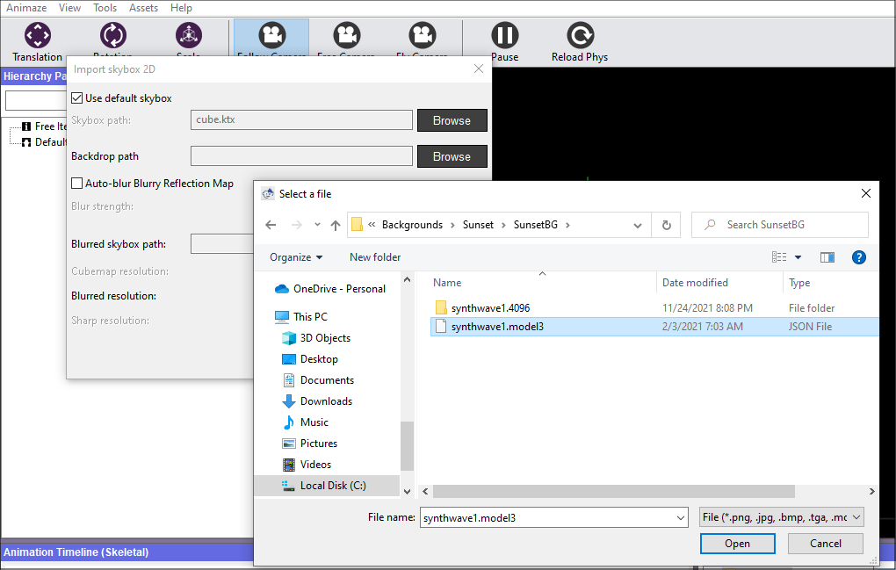The height and width of the screenshot is (570, 896).
Task: Switch to Free Camera mode
Action: (x=346, y=36)
